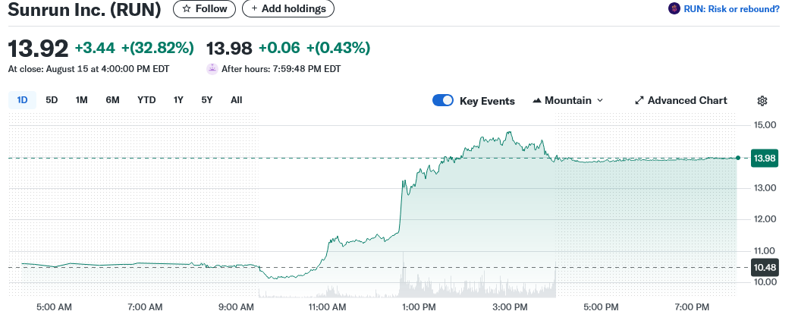Click the 13.92 closing price
Image resolution: width=798 pixels, height=327 pixels.
(x=38, y=49)
